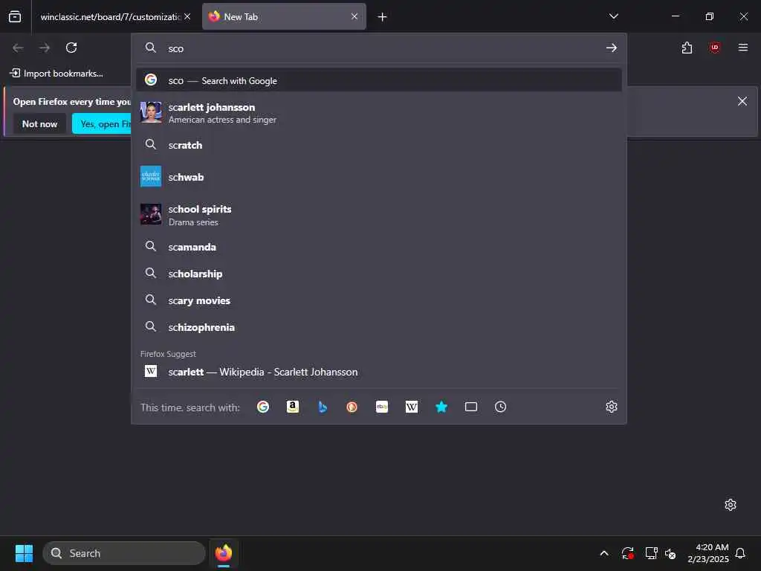The image size is (761, 571).
Task: Select the scamanda suggestion
Action: pos(379,247)
